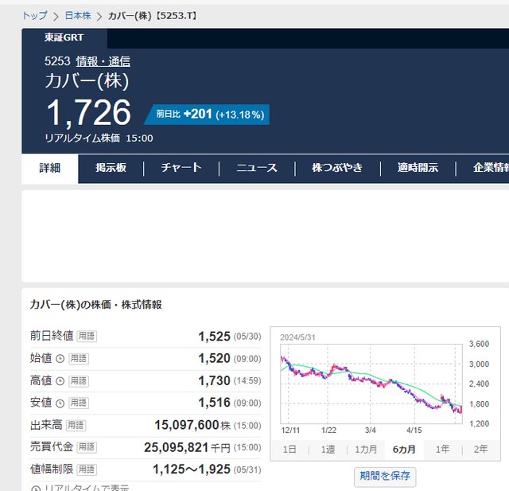Set chart period to 2年
509x491 pixels.
tap(480, 450)
